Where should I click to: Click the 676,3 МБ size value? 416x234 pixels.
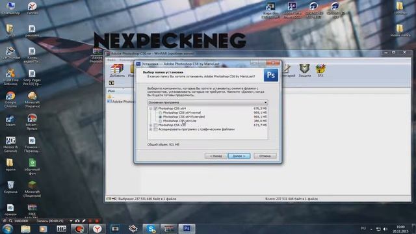[x=260, y=109]
